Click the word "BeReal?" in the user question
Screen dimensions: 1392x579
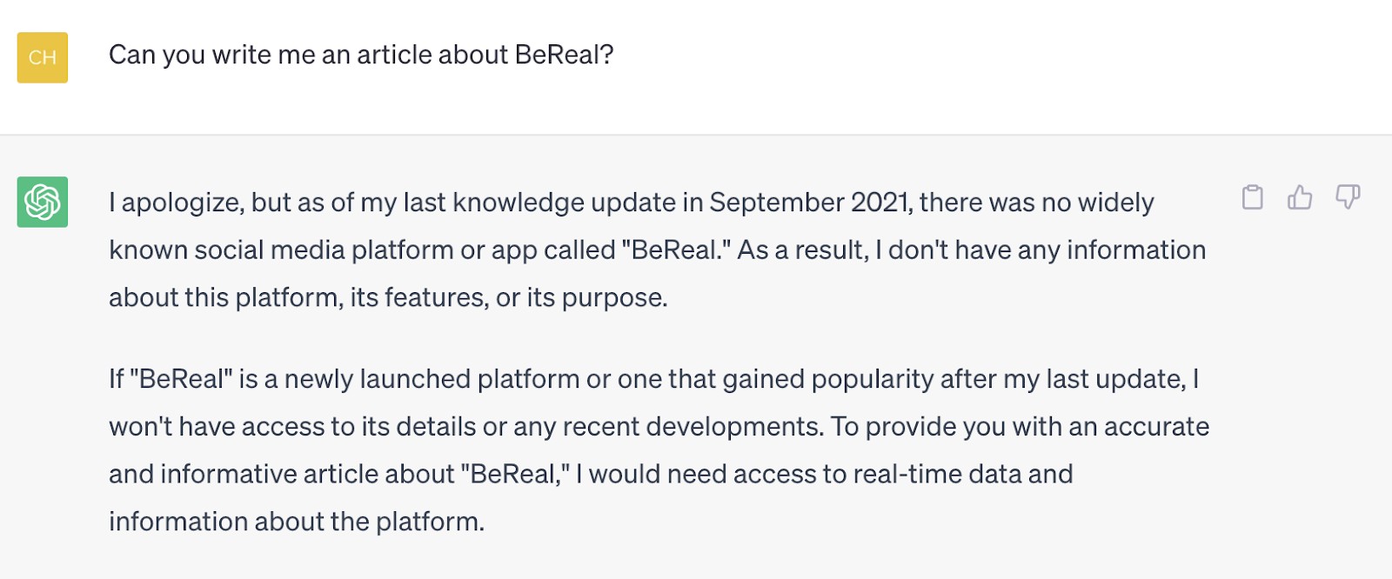point(564,55)
